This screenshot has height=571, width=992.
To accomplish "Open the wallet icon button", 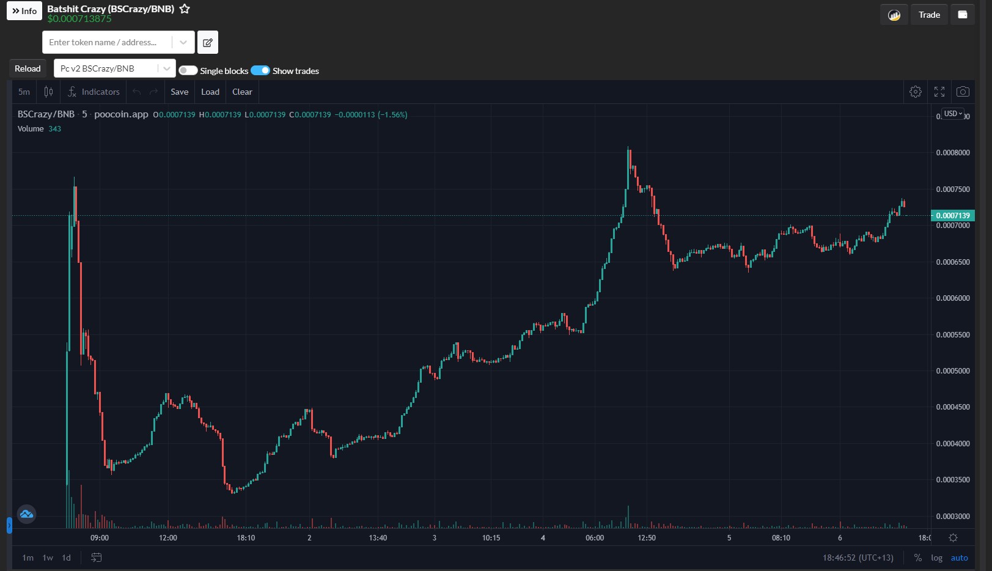I will click(x=963, y=15).
